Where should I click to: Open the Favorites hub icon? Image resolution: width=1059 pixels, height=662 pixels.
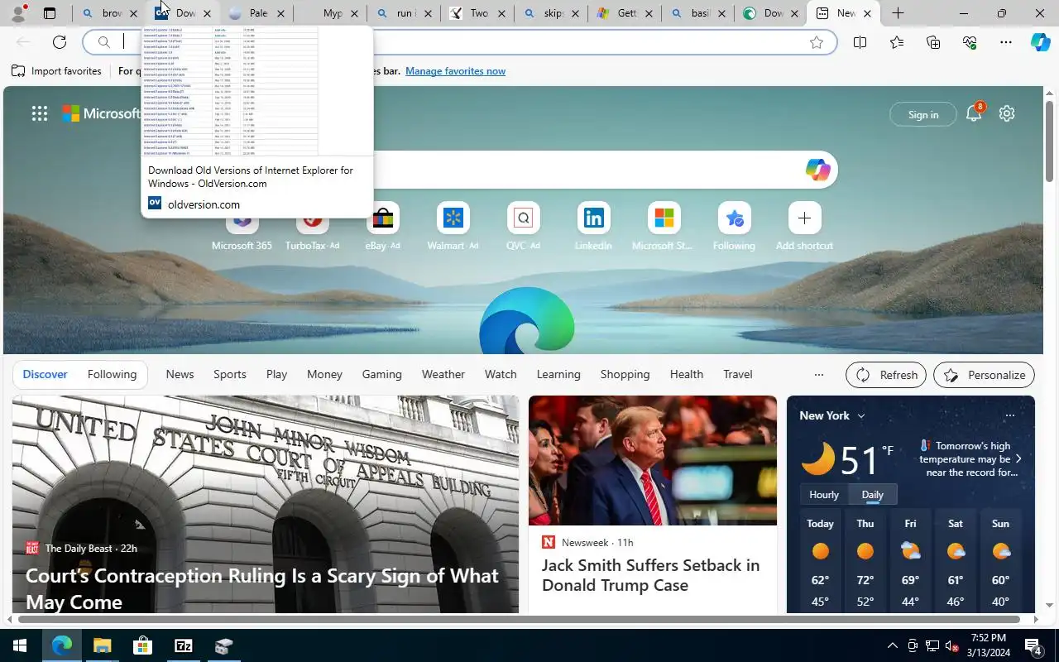[897, 42]
